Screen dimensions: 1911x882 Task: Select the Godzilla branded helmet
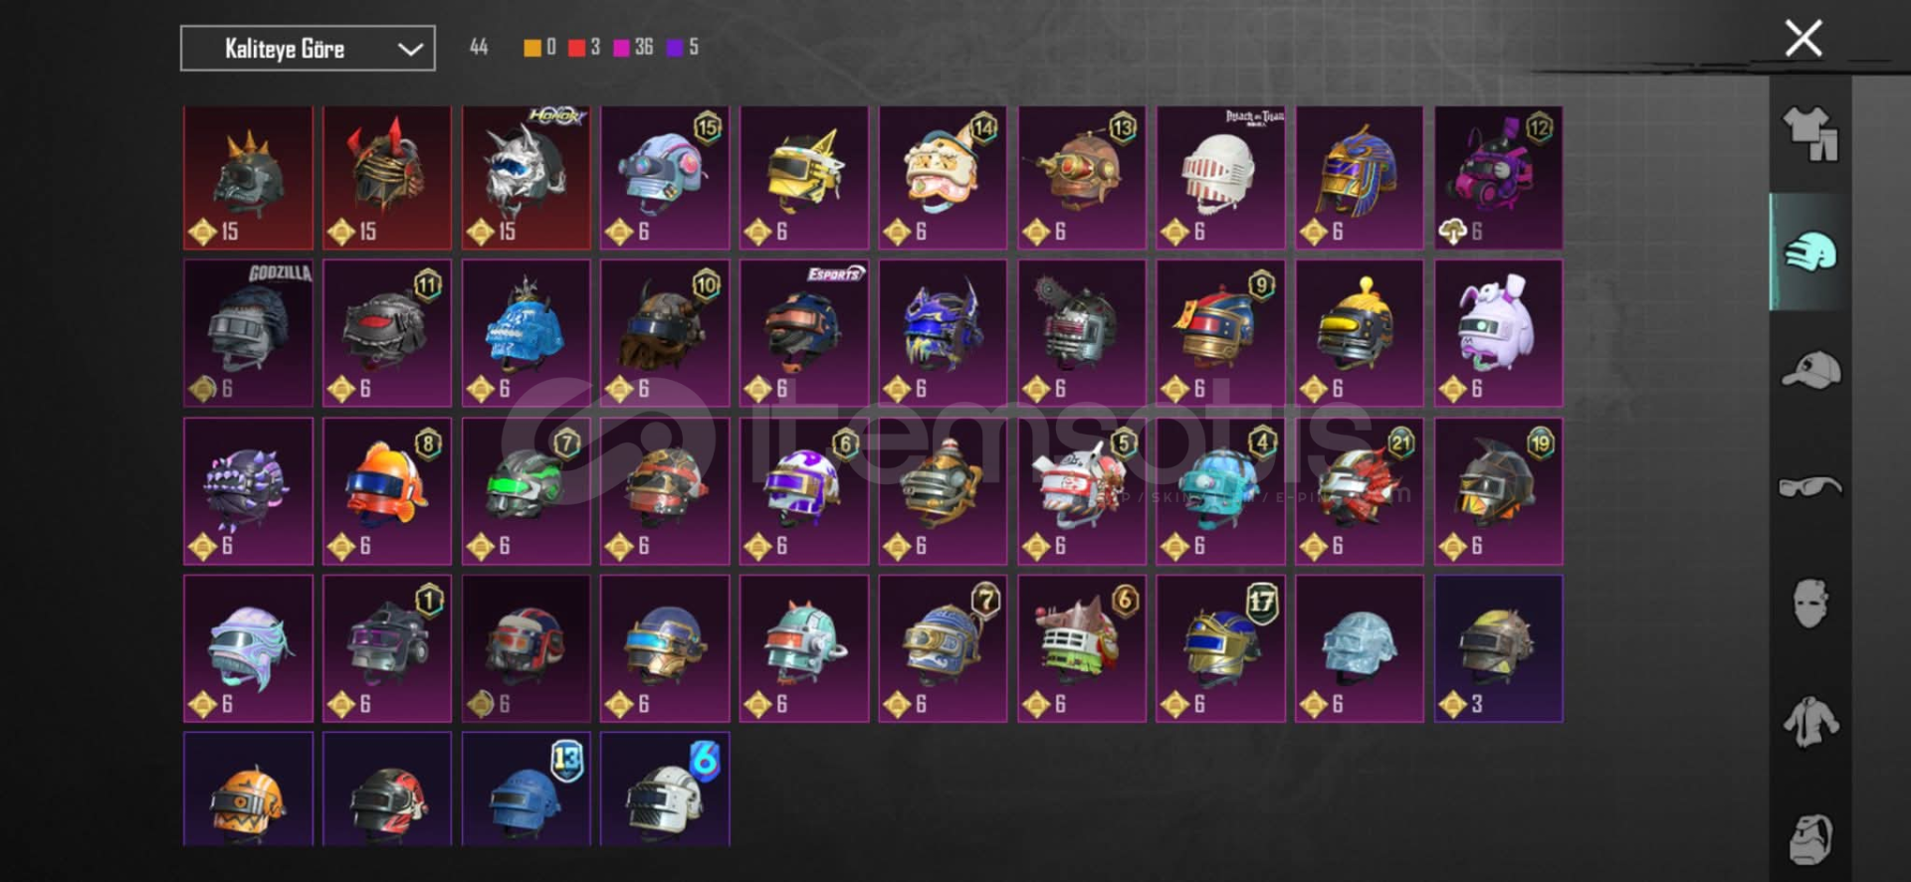click(x=248, y=333)
